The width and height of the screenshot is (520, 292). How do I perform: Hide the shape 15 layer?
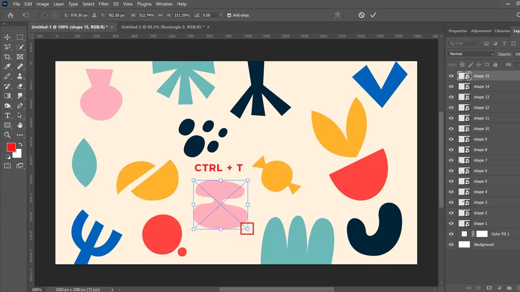tap(451, 76)
